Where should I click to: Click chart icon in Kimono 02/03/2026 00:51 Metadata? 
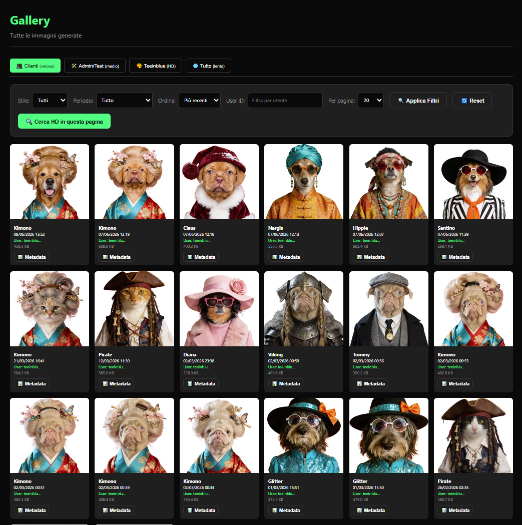click(21, 510)
